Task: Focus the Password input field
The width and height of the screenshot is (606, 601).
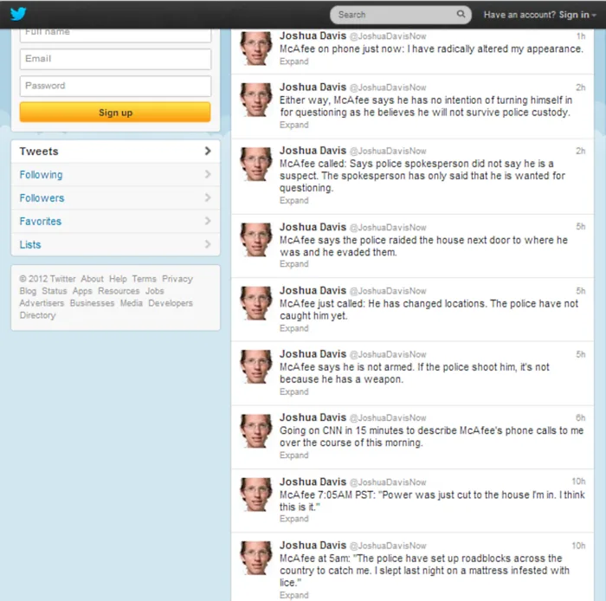Action: coord(115,86)
